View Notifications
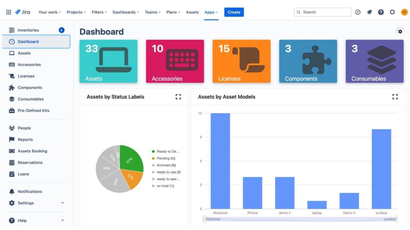410x230 pixels. pyautogui.click(x=30, y=191)
